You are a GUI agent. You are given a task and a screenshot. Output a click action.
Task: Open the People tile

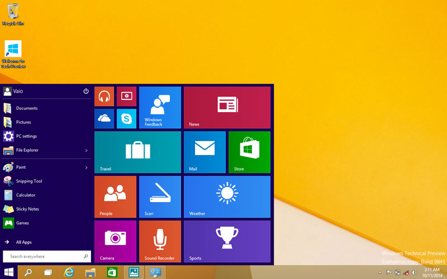[115, 197]
